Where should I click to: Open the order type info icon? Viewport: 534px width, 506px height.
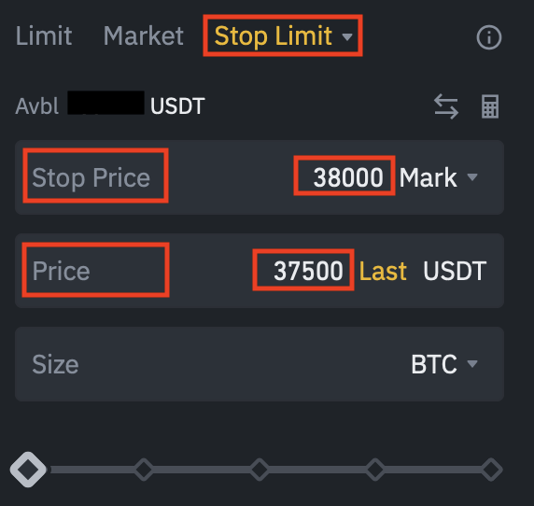click(488, 37)
